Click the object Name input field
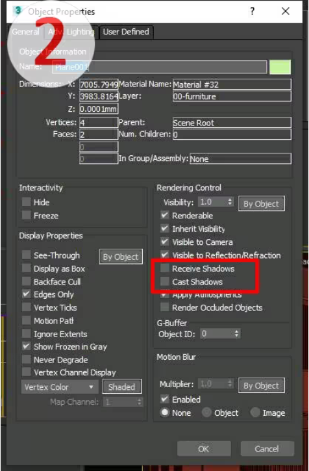309x471 pixels. tap(160, 67)
